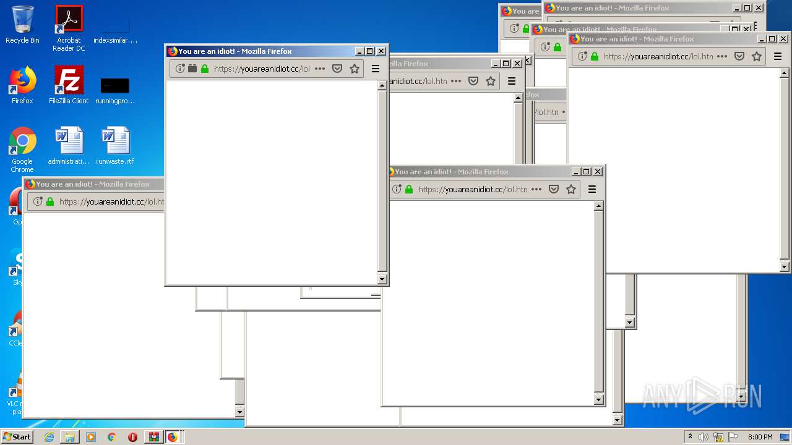Select the runwaste.rtf document icon
Screen dimensions: 792x445
tap(115, 146)
